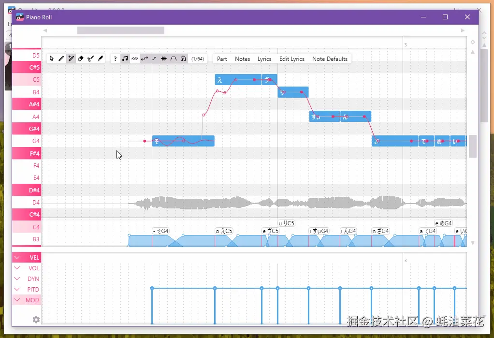The height and width of the screenshot is (338, 494).
Task: Click the vertical scrollbar of the piano roll
Action: 472,145
